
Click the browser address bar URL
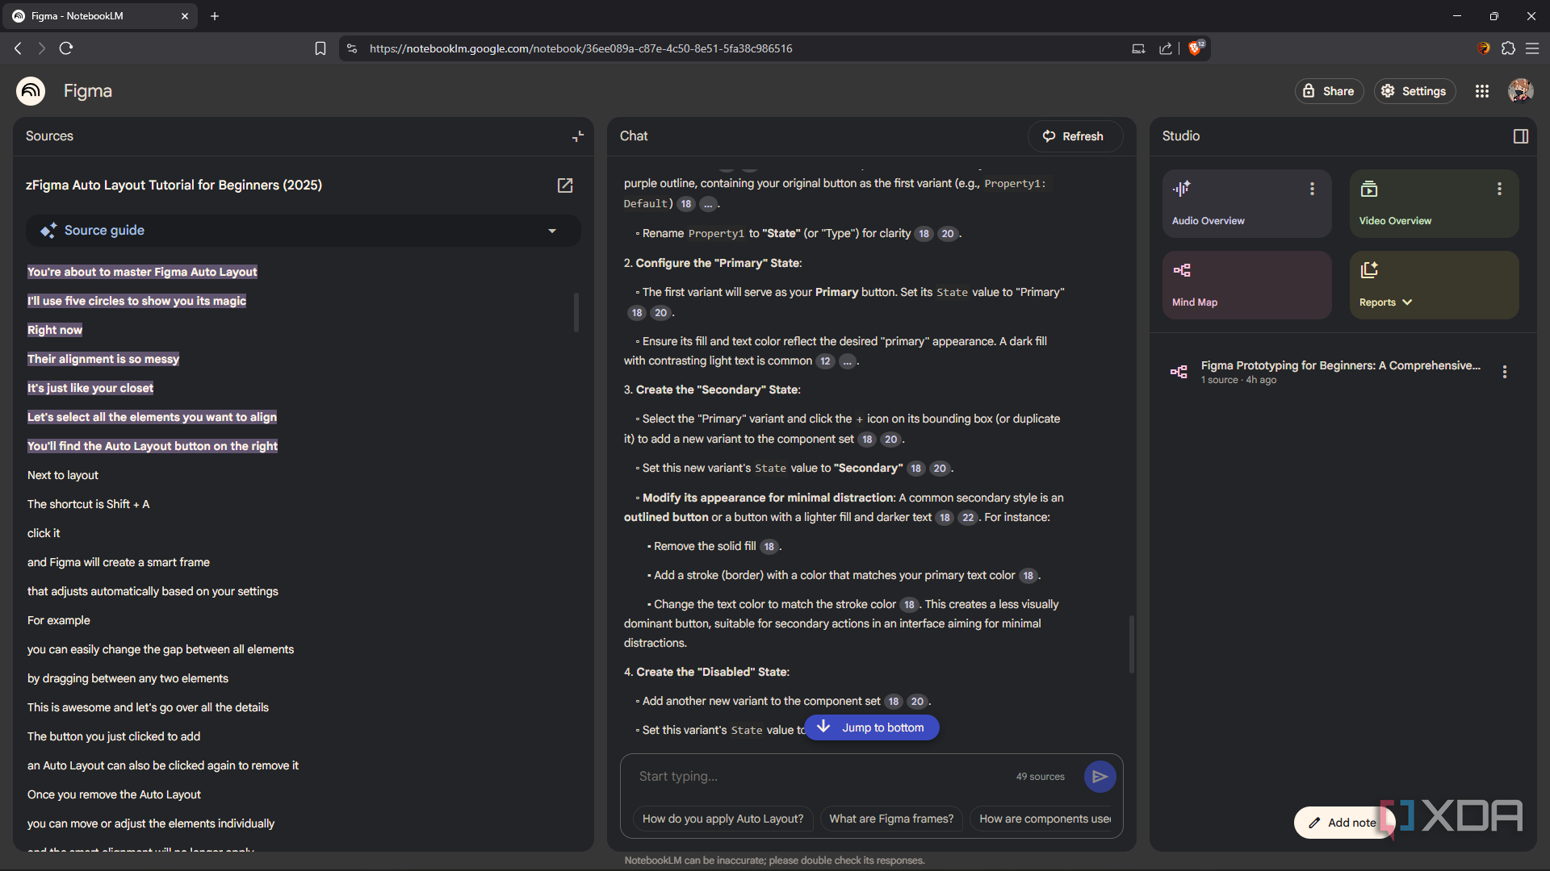[580, 48]
